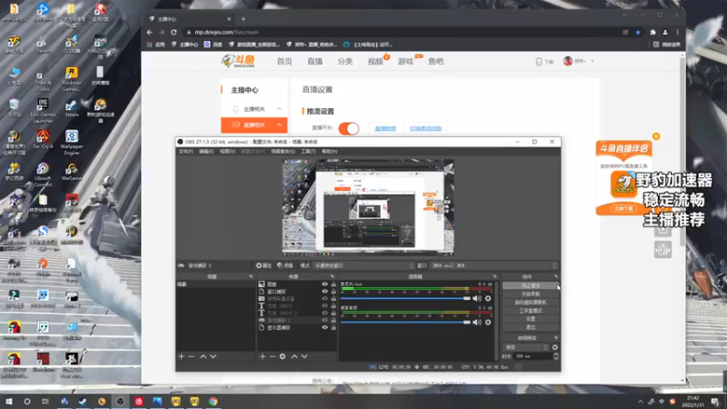This screenshot has width=727, height=409.
Task: Click the Douyu logo on the webpage
Action: tap(238, 61)
